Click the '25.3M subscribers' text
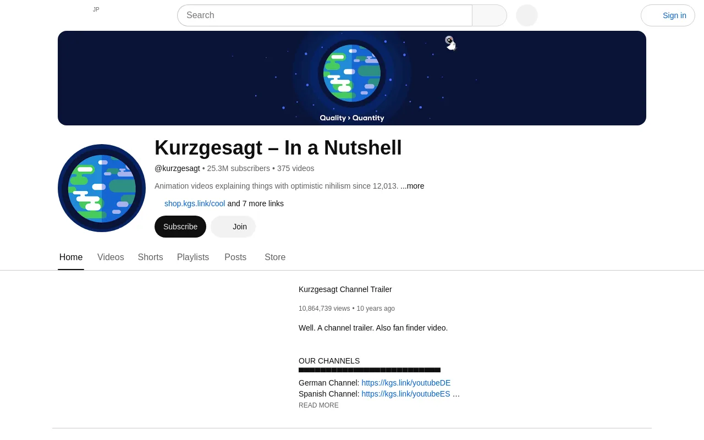Image resolution: width=704 pixels, height=440 pixels. point(239,168)
